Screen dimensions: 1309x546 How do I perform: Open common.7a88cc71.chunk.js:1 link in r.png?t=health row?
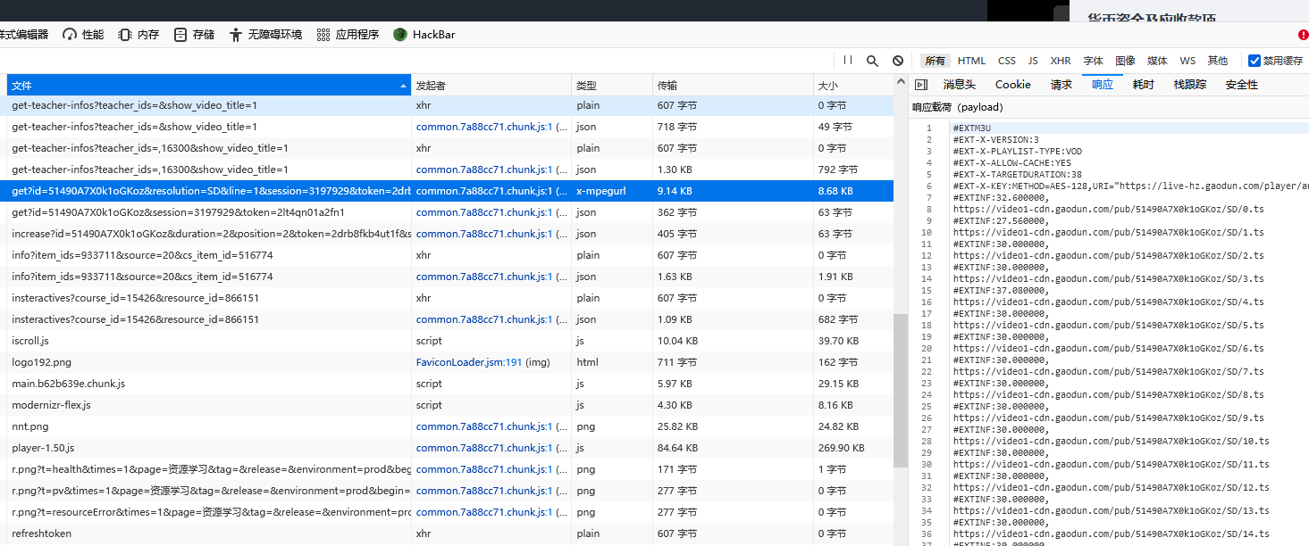pos(483,469)
